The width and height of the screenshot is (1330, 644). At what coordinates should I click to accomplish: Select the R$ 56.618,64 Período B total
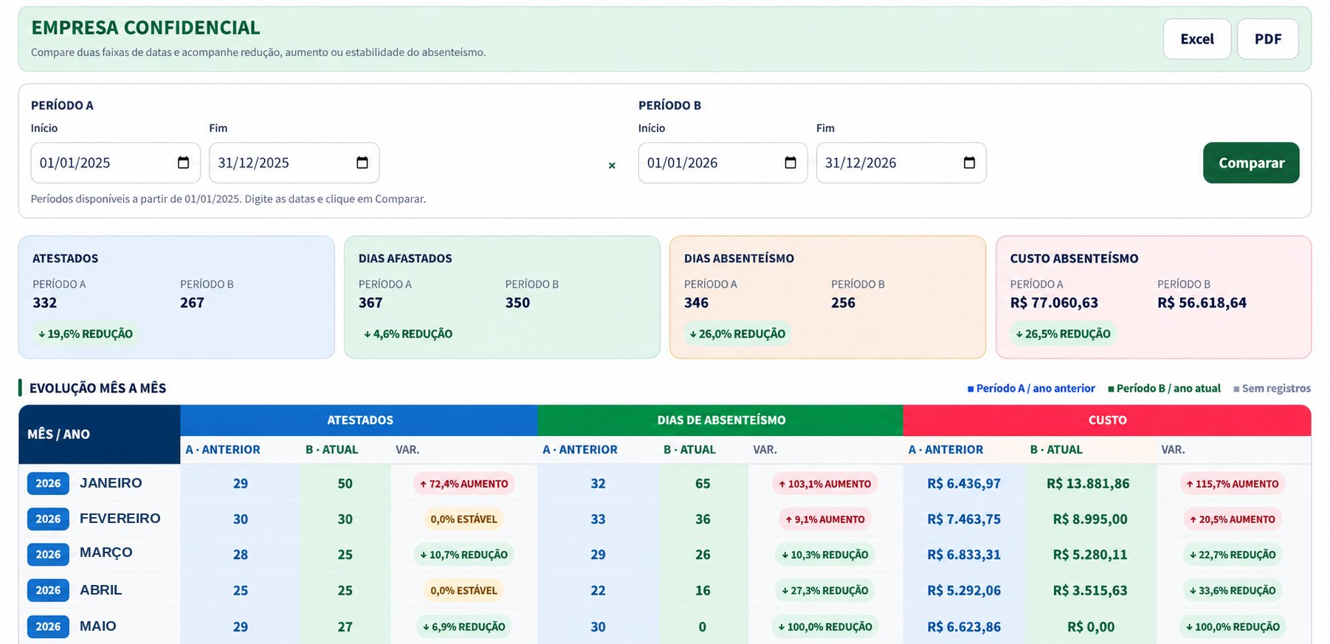pos(1202,302)
